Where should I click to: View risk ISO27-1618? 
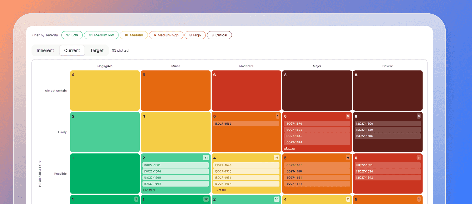[x=317, y=171]
